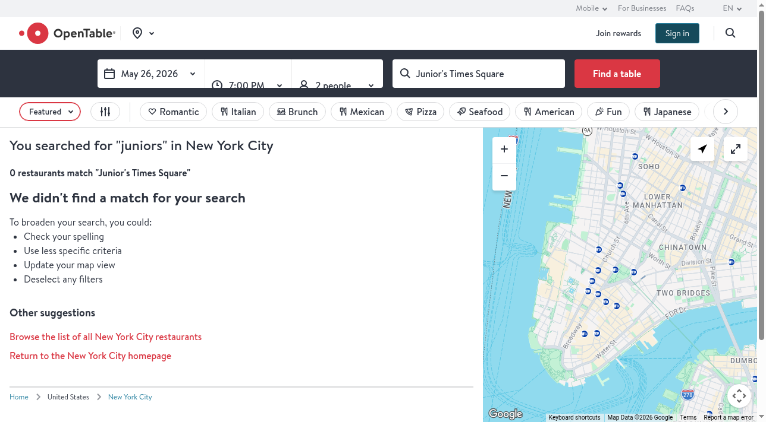Show more filter chips with the right arrow
The width and height of the screenshot is (766, 422).
(x=726, y=112)
